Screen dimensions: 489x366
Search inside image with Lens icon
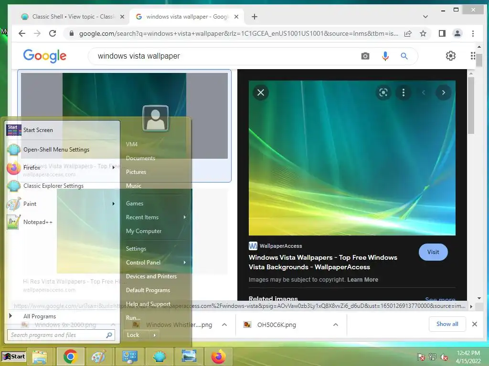tap(383, 92)
